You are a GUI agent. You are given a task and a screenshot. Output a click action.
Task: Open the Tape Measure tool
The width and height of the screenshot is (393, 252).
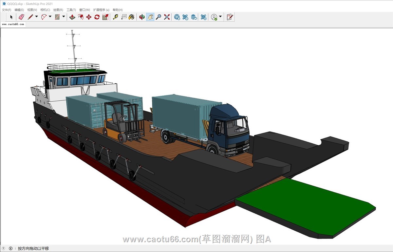[115, 17]
